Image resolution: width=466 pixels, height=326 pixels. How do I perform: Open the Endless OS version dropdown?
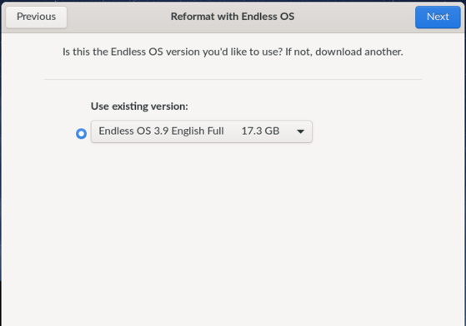202,131
